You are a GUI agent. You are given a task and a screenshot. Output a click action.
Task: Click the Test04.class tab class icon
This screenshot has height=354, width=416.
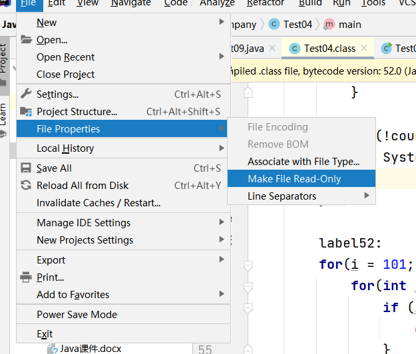click(294, 49)
